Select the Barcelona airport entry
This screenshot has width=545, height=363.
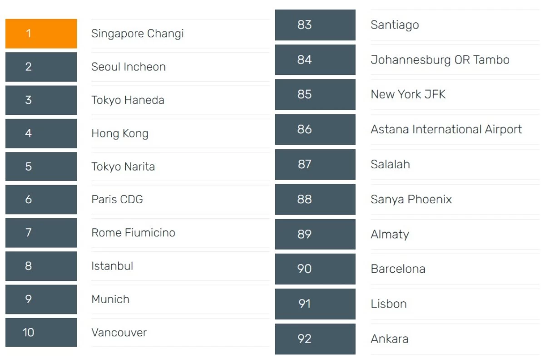pos(398,269)
